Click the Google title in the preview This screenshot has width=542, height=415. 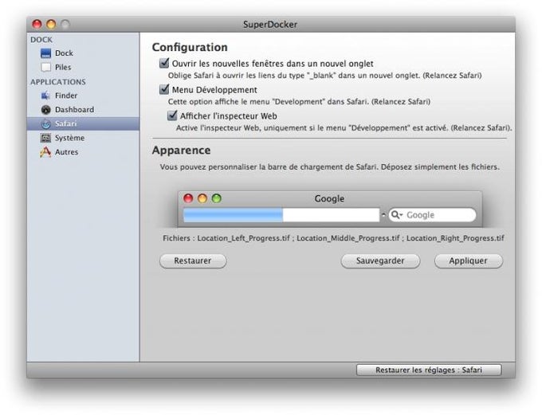point(329,198)
